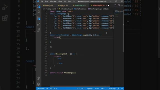Click the code minimap preview

118,13
